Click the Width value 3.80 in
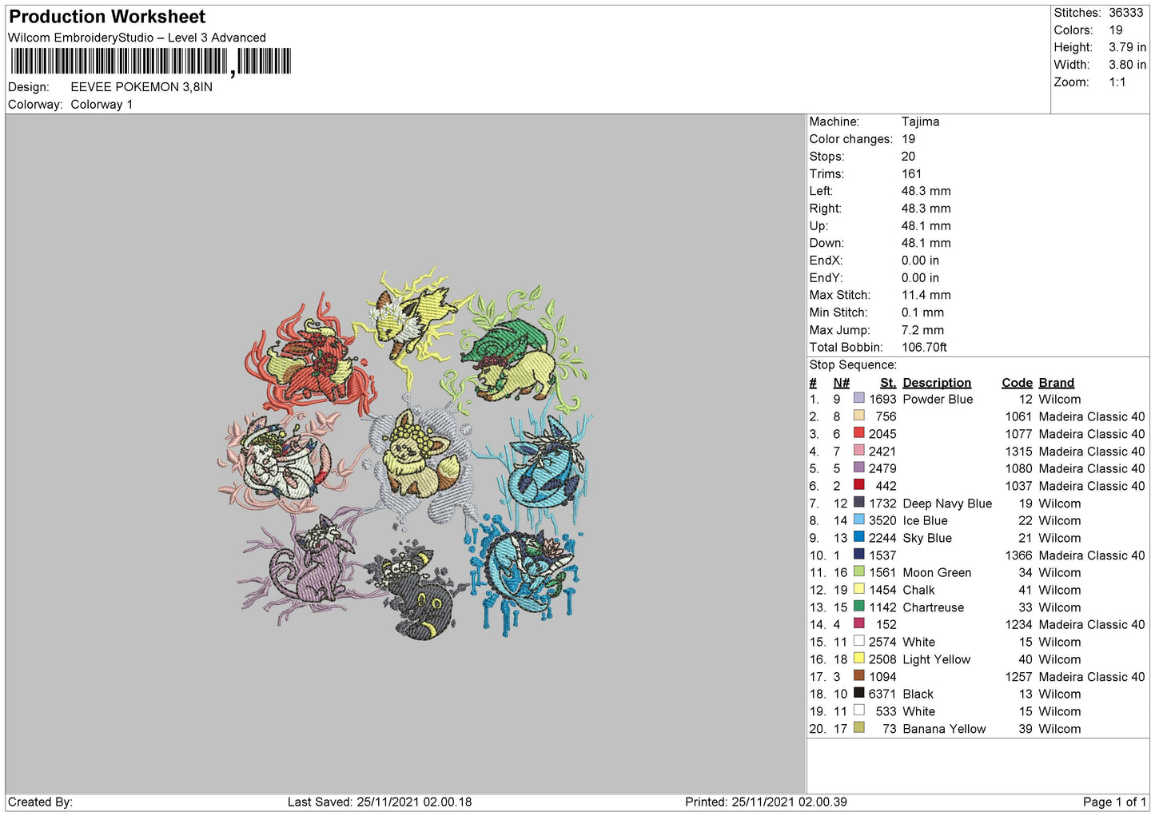 [1127, 65]
